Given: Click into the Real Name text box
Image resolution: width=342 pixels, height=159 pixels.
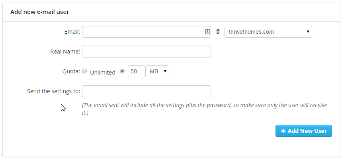Looking at the screenshot, I should point(147,52).
